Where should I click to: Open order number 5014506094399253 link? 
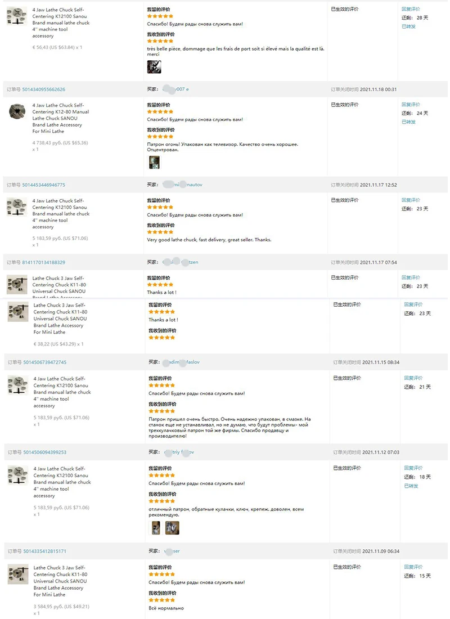click(44, 452)
